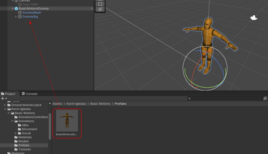This screenshot has width=268, height=154.
Task: Select the Textures folder label
Action: click(x=24, y=149)
